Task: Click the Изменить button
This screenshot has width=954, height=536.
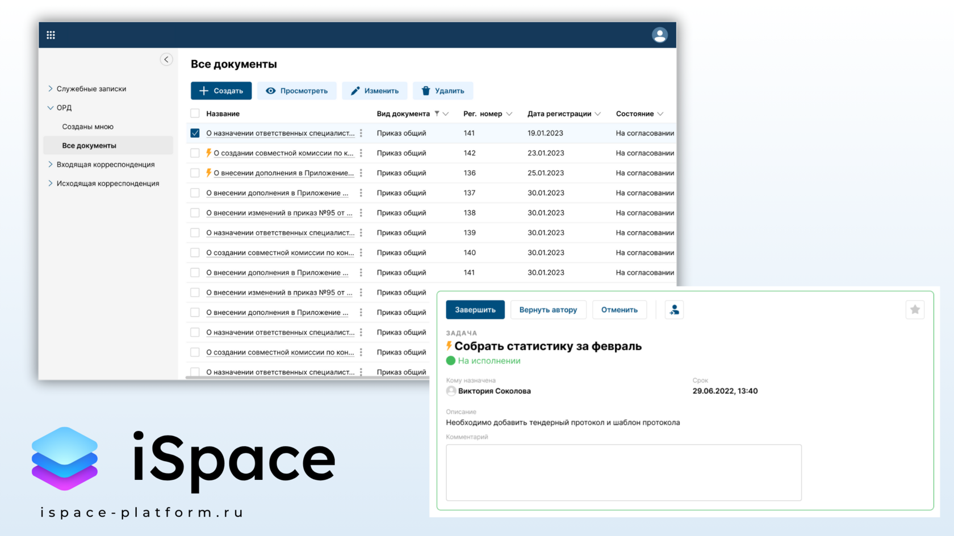Action: (x=374, y=91)
